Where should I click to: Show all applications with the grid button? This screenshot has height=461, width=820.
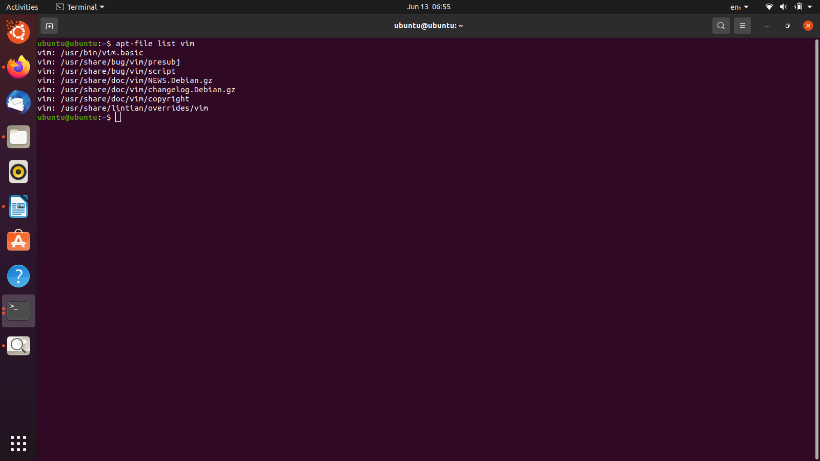coord(18,444)
